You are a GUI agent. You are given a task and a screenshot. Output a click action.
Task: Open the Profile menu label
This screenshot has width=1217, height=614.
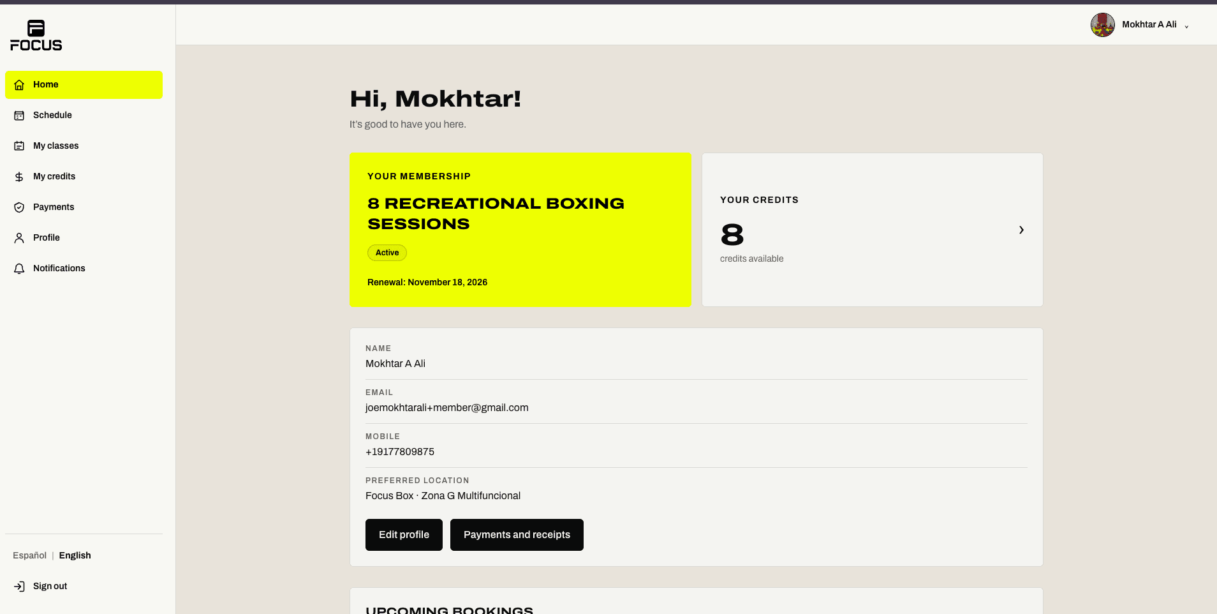[x=47, y=237]
